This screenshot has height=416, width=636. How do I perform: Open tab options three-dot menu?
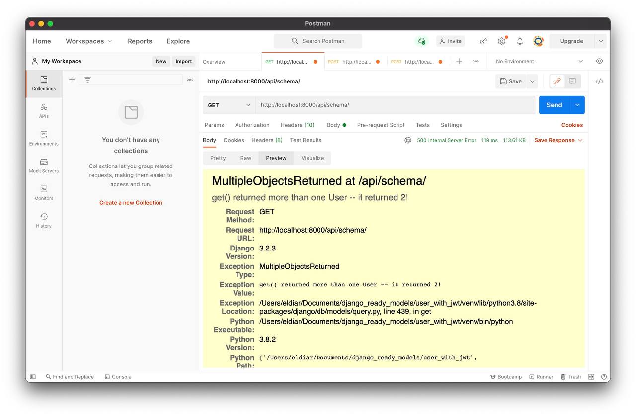(476, 61)
